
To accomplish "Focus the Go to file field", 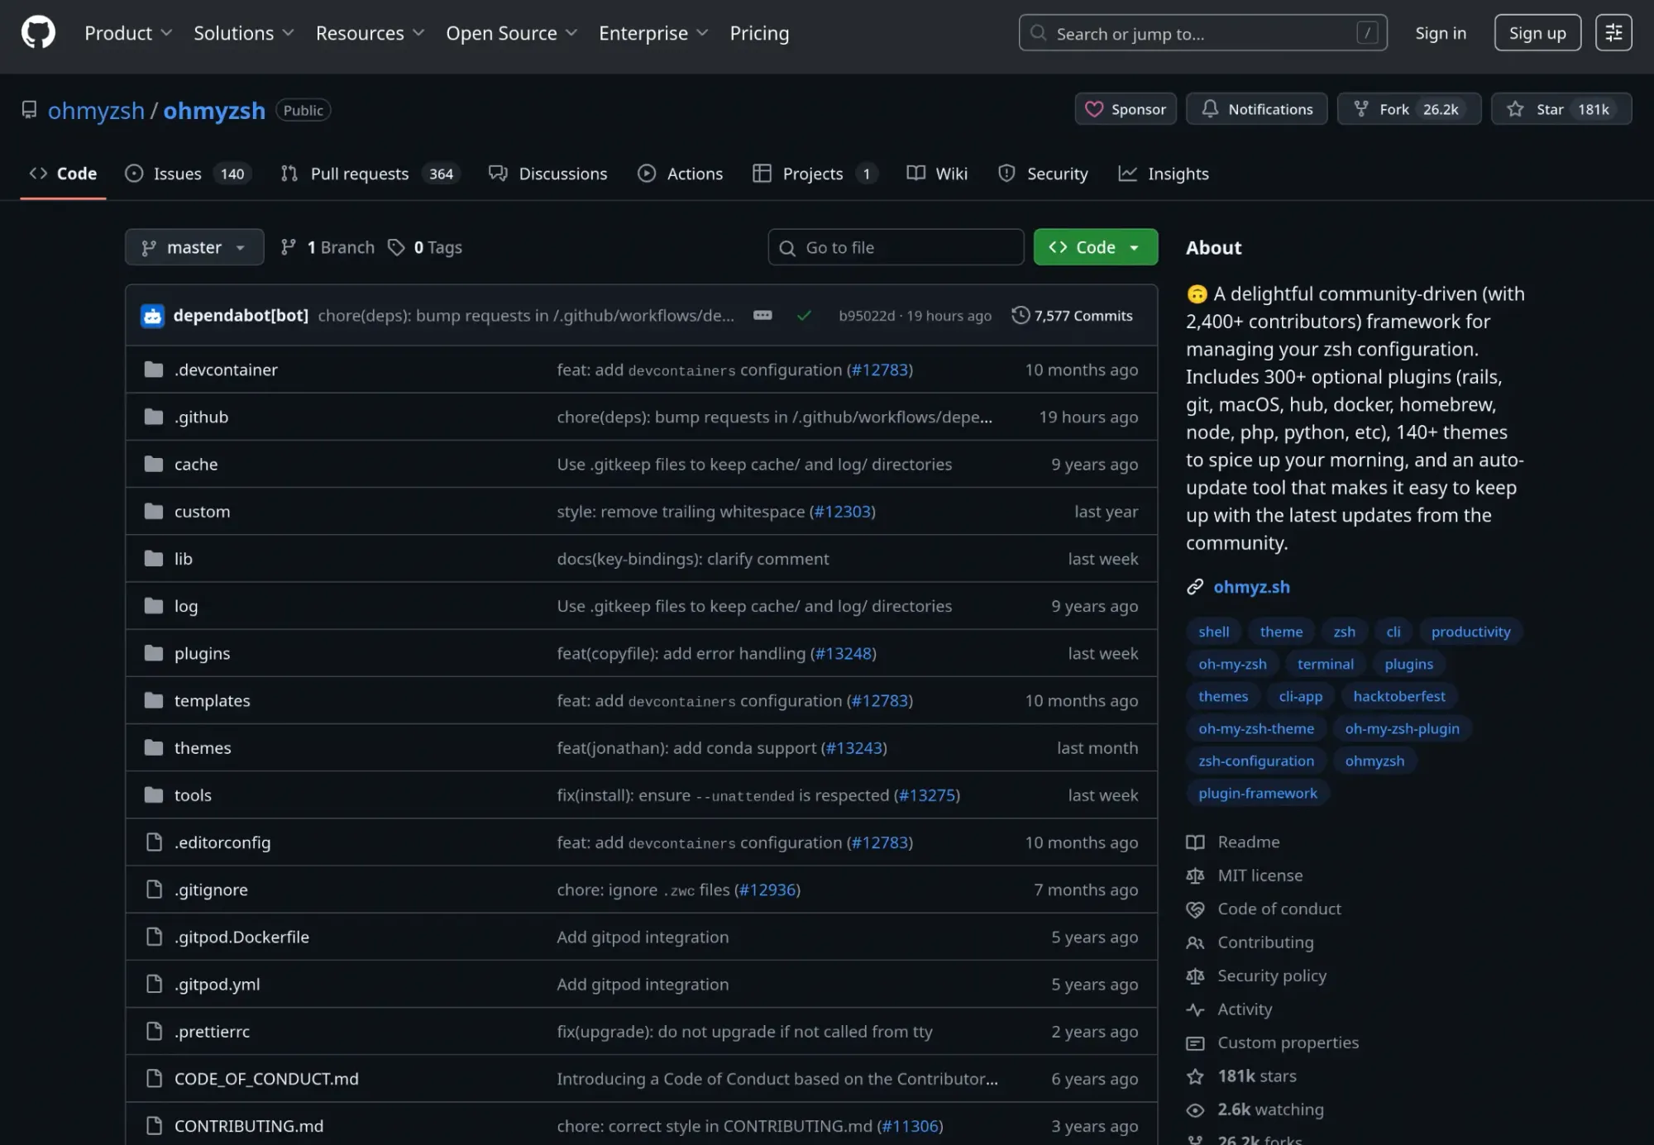I will pos(896,247).
